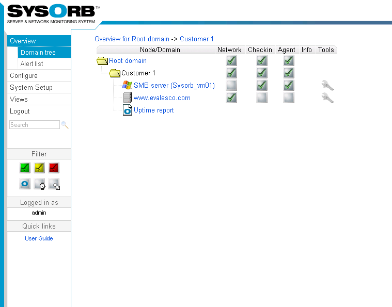Click Root domain Checkin status check
The width and height of the screenshot is (392, 307).
[x=262, y=61]
